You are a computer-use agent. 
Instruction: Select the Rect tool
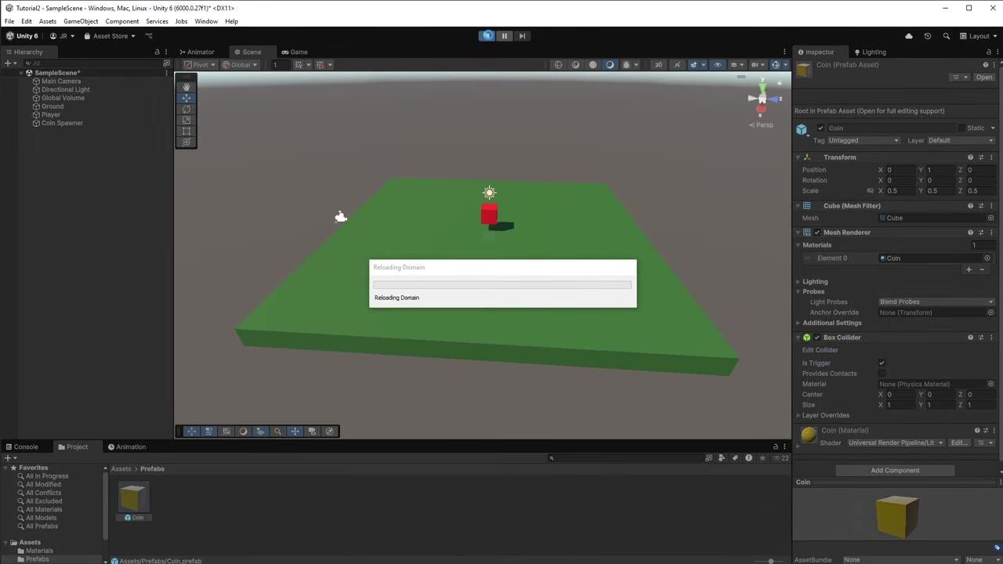[x=186, y=131]
